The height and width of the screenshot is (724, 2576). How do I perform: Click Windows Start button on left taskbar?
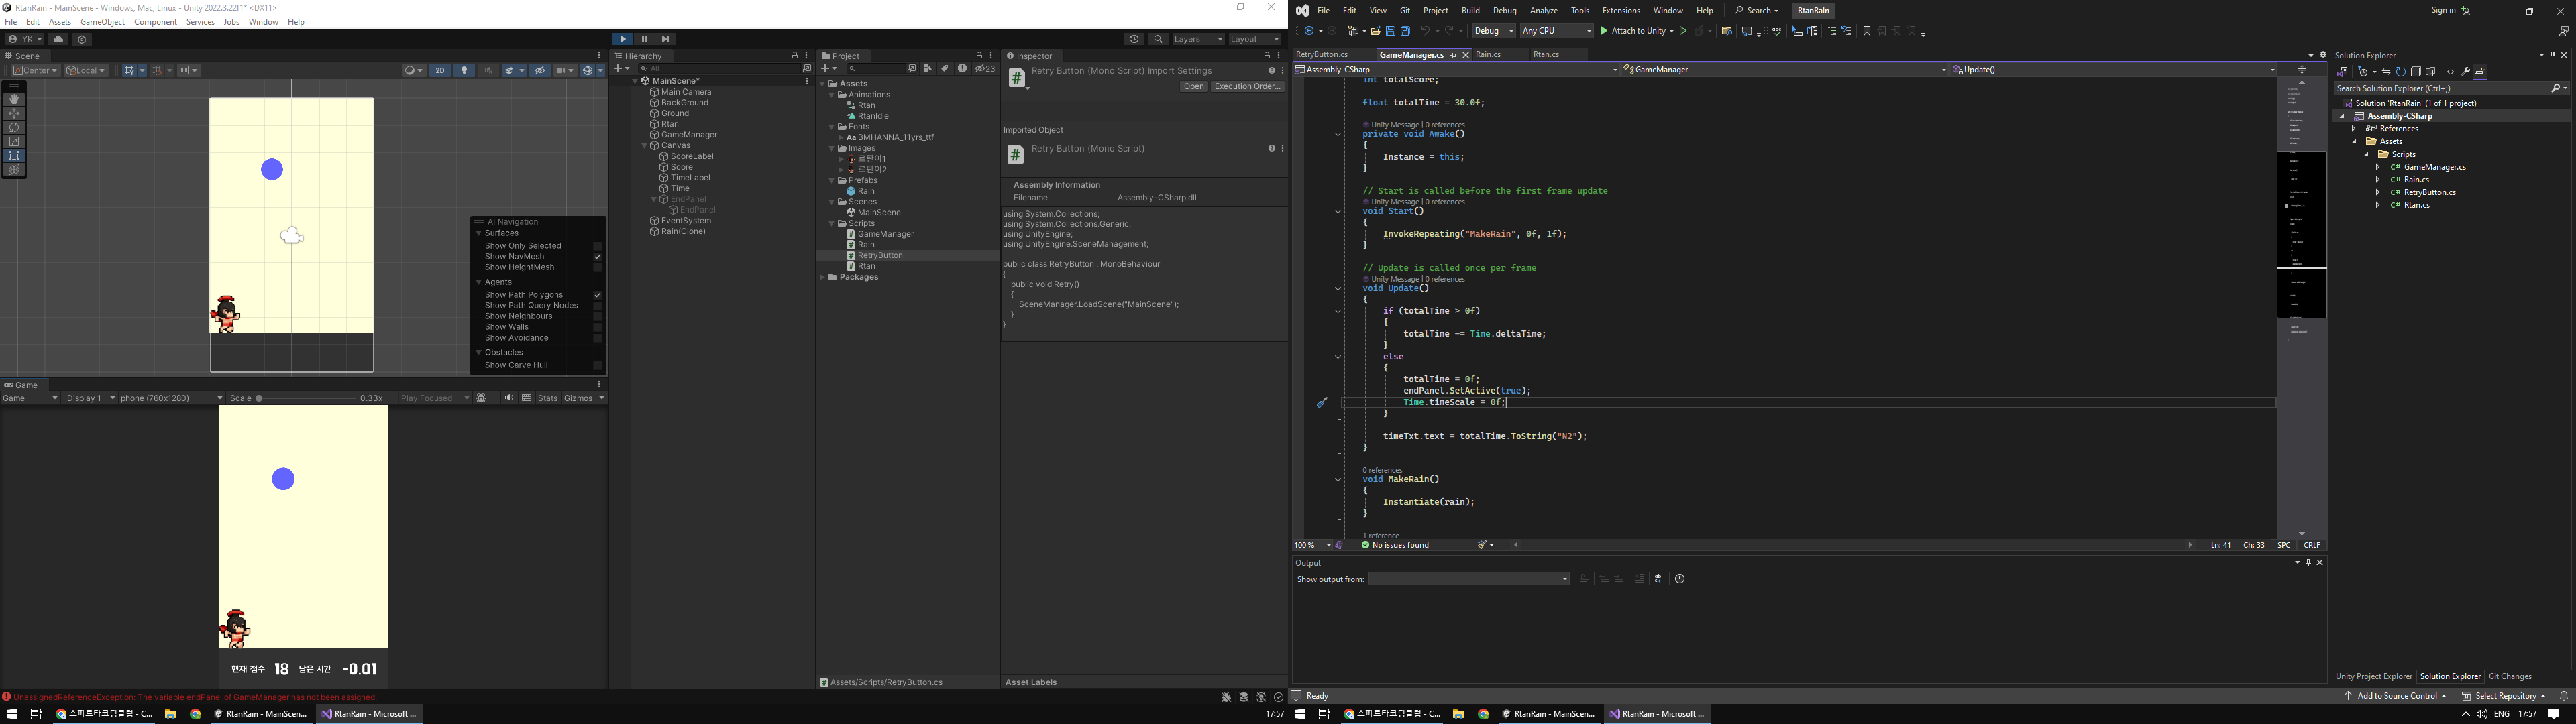click(12, 714)
